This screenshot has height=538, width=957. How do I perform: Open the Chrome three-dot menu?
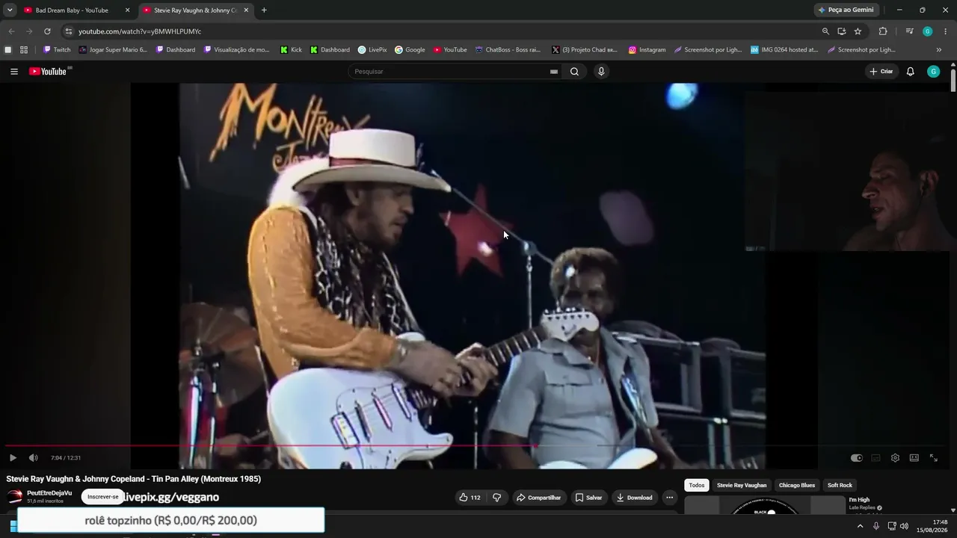946,31
